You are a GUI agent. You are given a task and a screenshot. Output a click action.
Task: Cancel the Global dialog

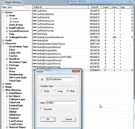(68, 119)
